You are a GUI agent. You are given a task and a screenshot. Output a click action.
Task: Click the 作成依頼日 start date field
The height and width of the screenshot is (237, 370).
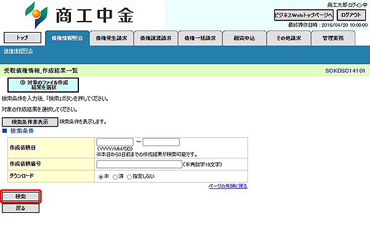(115, 142)
